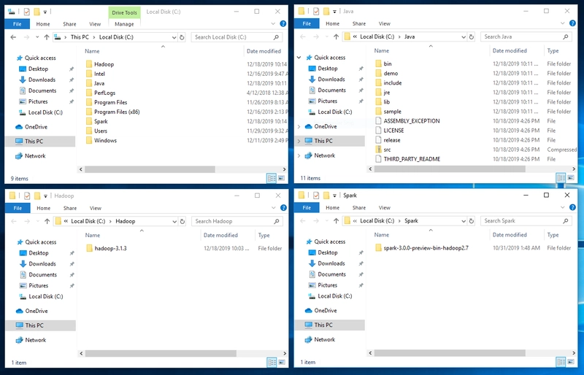
Task: Open the hadoop-3.1.3 folder
Action: (110, 248)
